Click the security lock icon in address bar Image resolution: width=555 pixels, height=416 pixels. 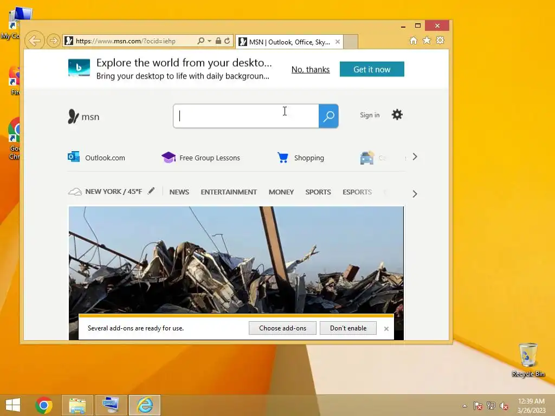click(x=218, y=41)
